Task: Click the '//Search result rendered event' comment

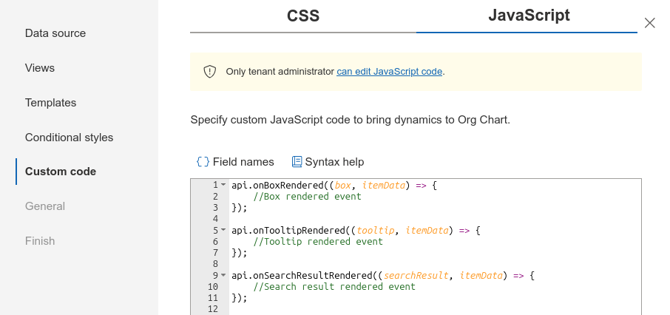Action: [x=334, y=287]
